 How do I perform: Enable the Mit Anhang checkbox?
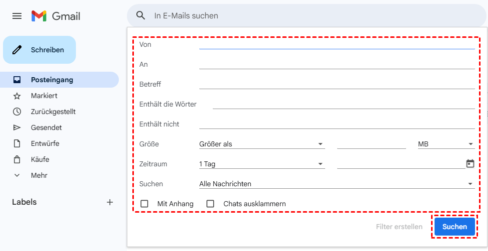[145, 204]
